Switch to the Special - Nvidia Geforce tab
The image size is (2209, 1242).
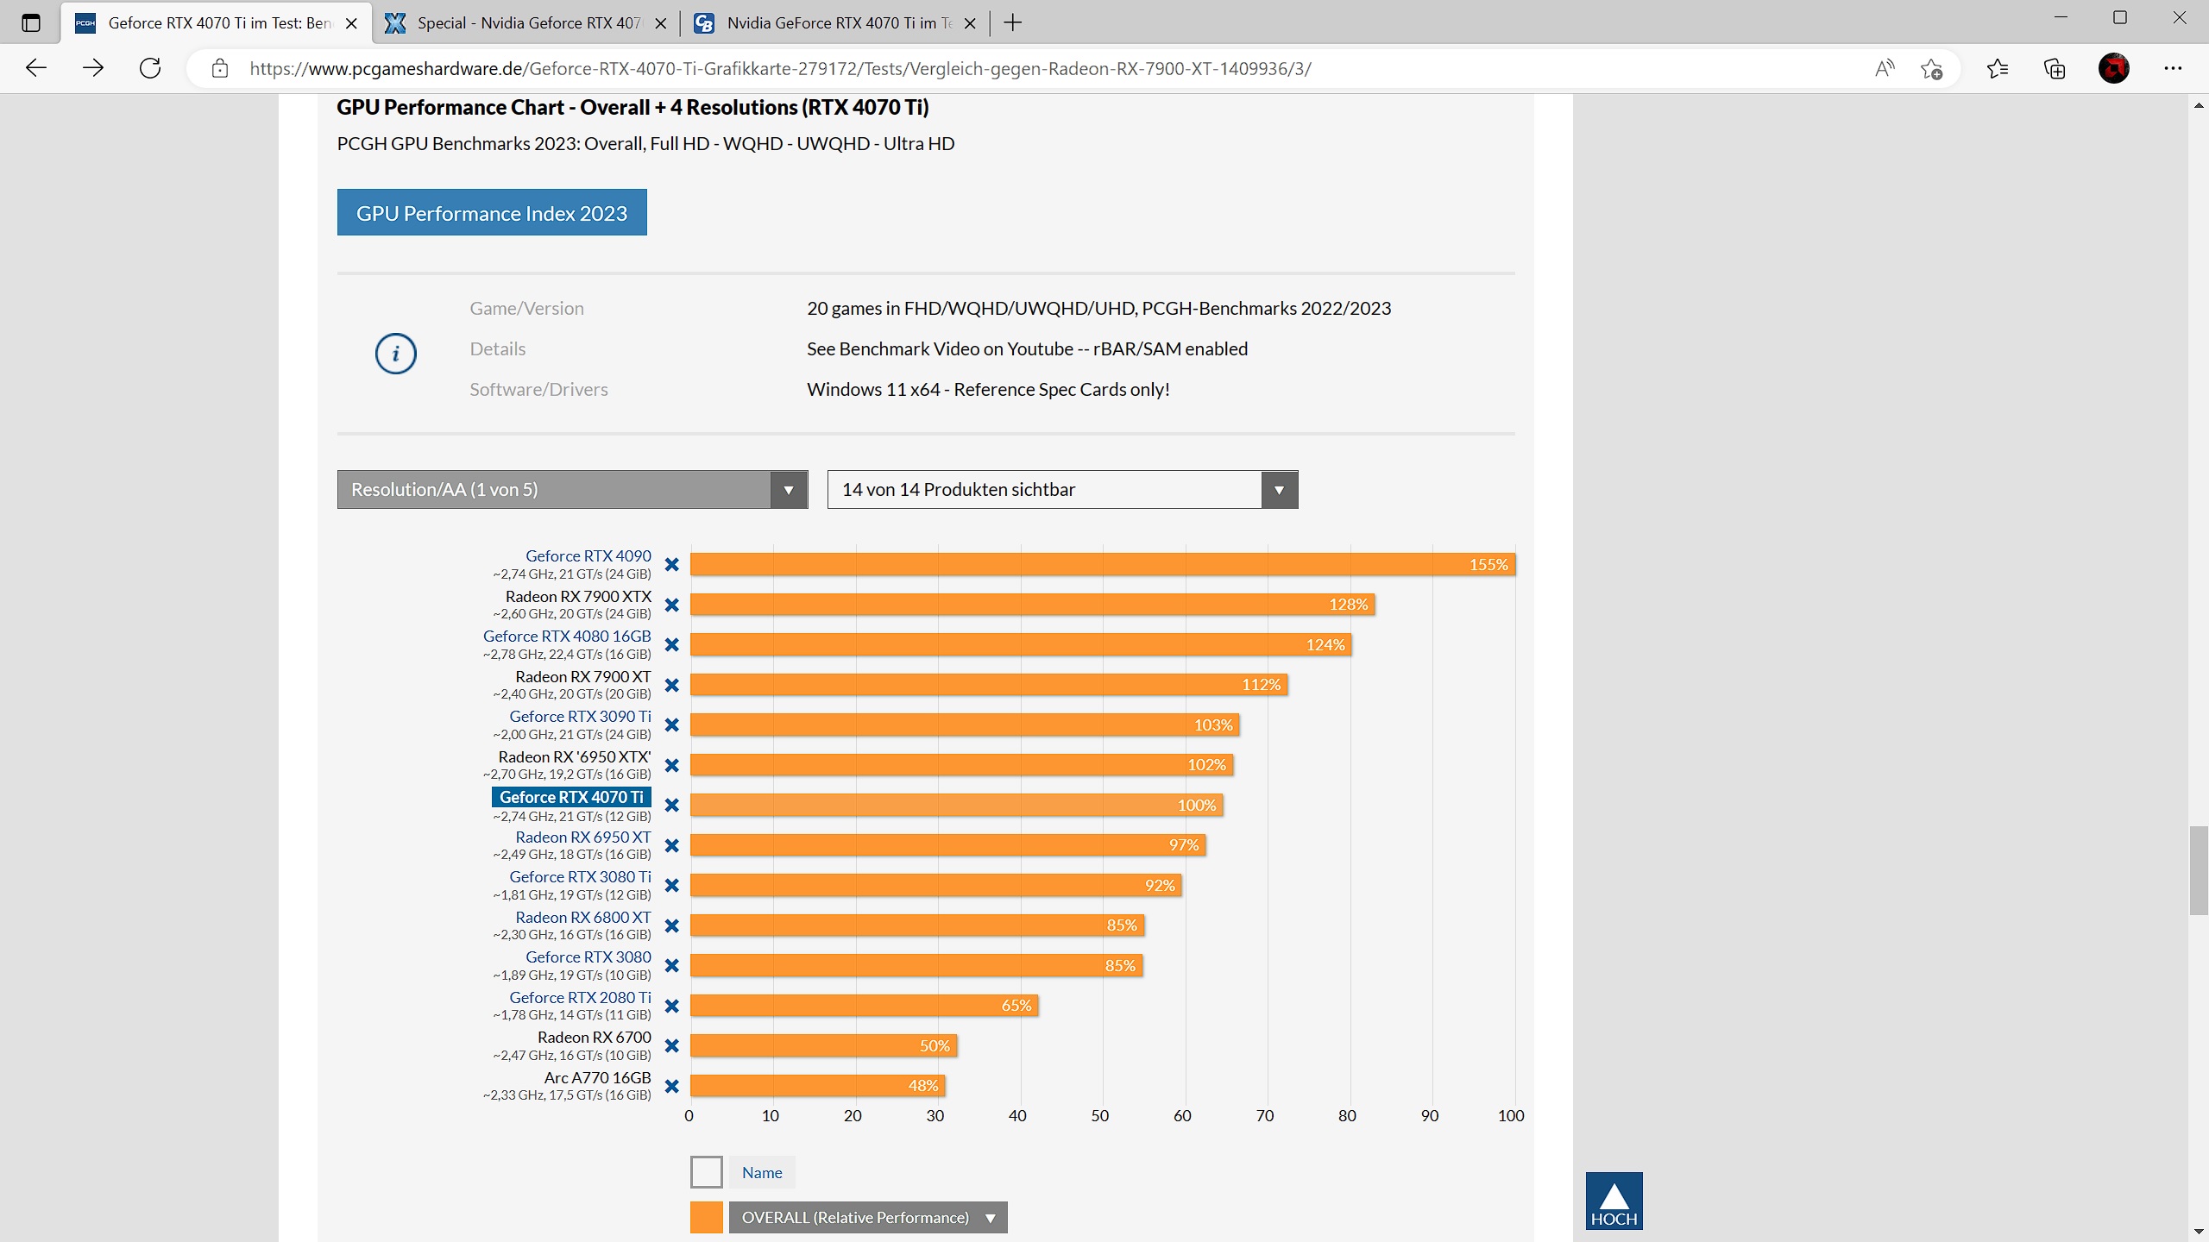pyautogui.click(x=526, y=23)
